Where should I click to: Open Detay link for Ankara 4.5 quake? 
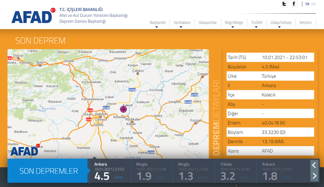[119, 177]
